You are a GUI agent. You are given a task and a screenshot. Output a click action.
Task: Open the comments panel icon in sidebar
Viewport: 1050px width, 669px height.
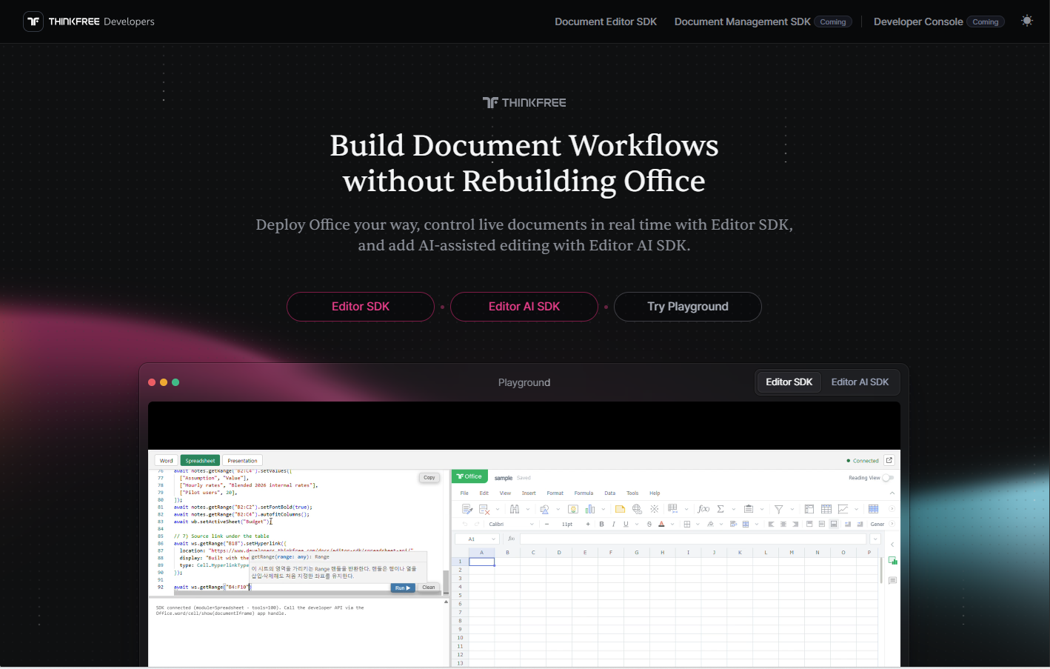point(892,580)
